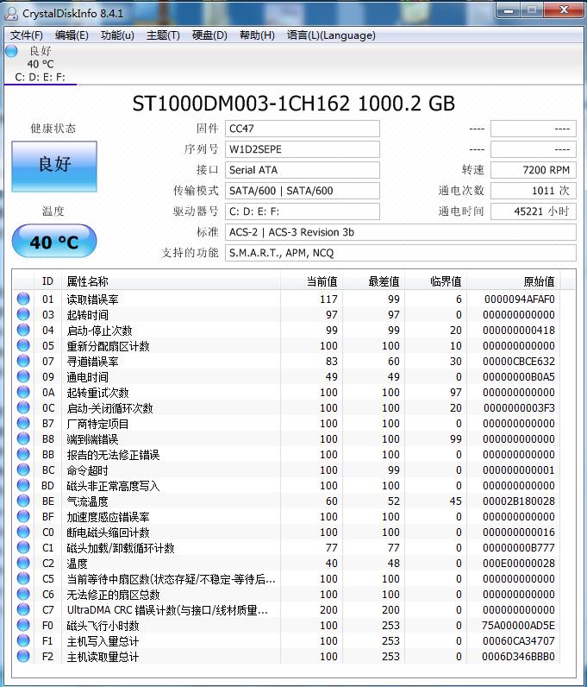Select attribute name 气流温度

pyautogui.click(x=87, y=501)
